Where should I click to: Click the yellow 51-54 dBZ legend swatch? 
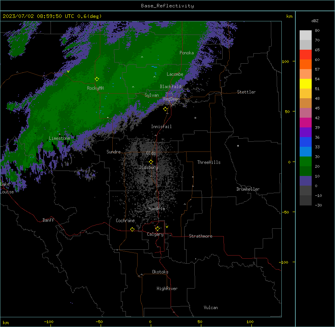[x=305, y=83]
